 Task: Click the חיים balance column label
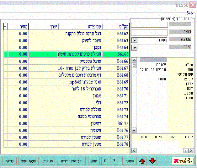(158, 137)
